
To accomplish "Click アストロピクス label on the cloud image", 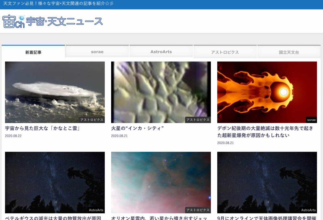I will point(92,120).
